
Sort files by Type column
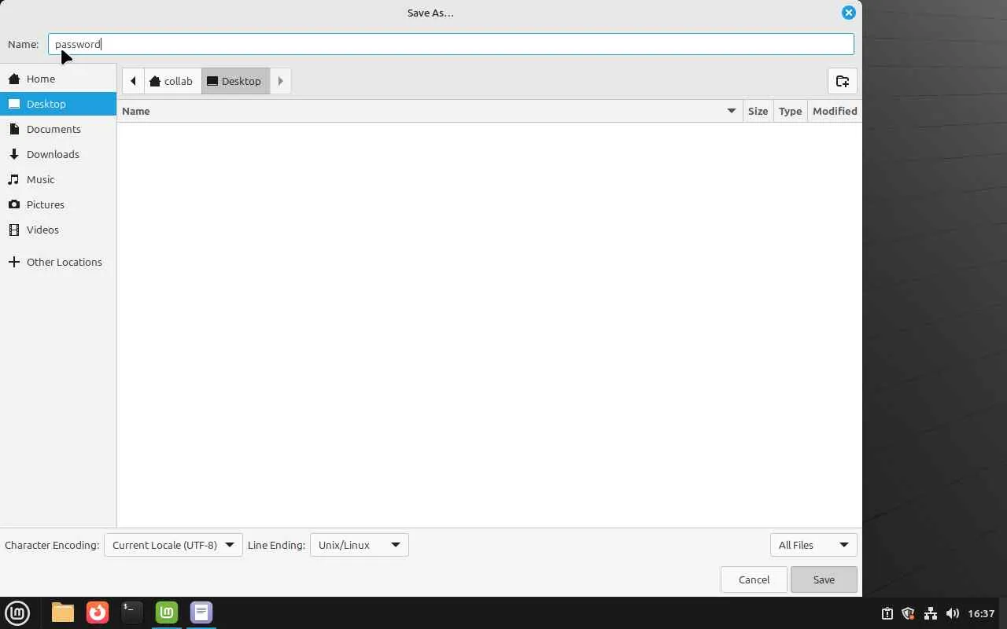790,111
